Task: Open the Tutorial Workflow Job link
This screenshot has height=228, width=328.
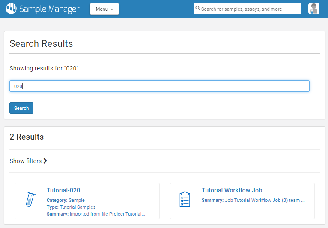Action: (232, 190)
